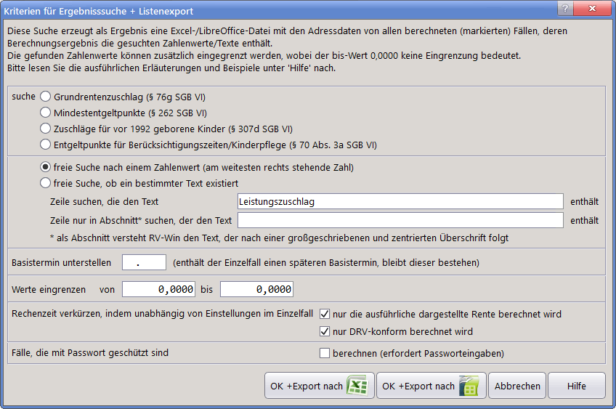Toggle nur DRV-konform berechnet wird checkbox
616x409 pixels.
click(325, 332)
